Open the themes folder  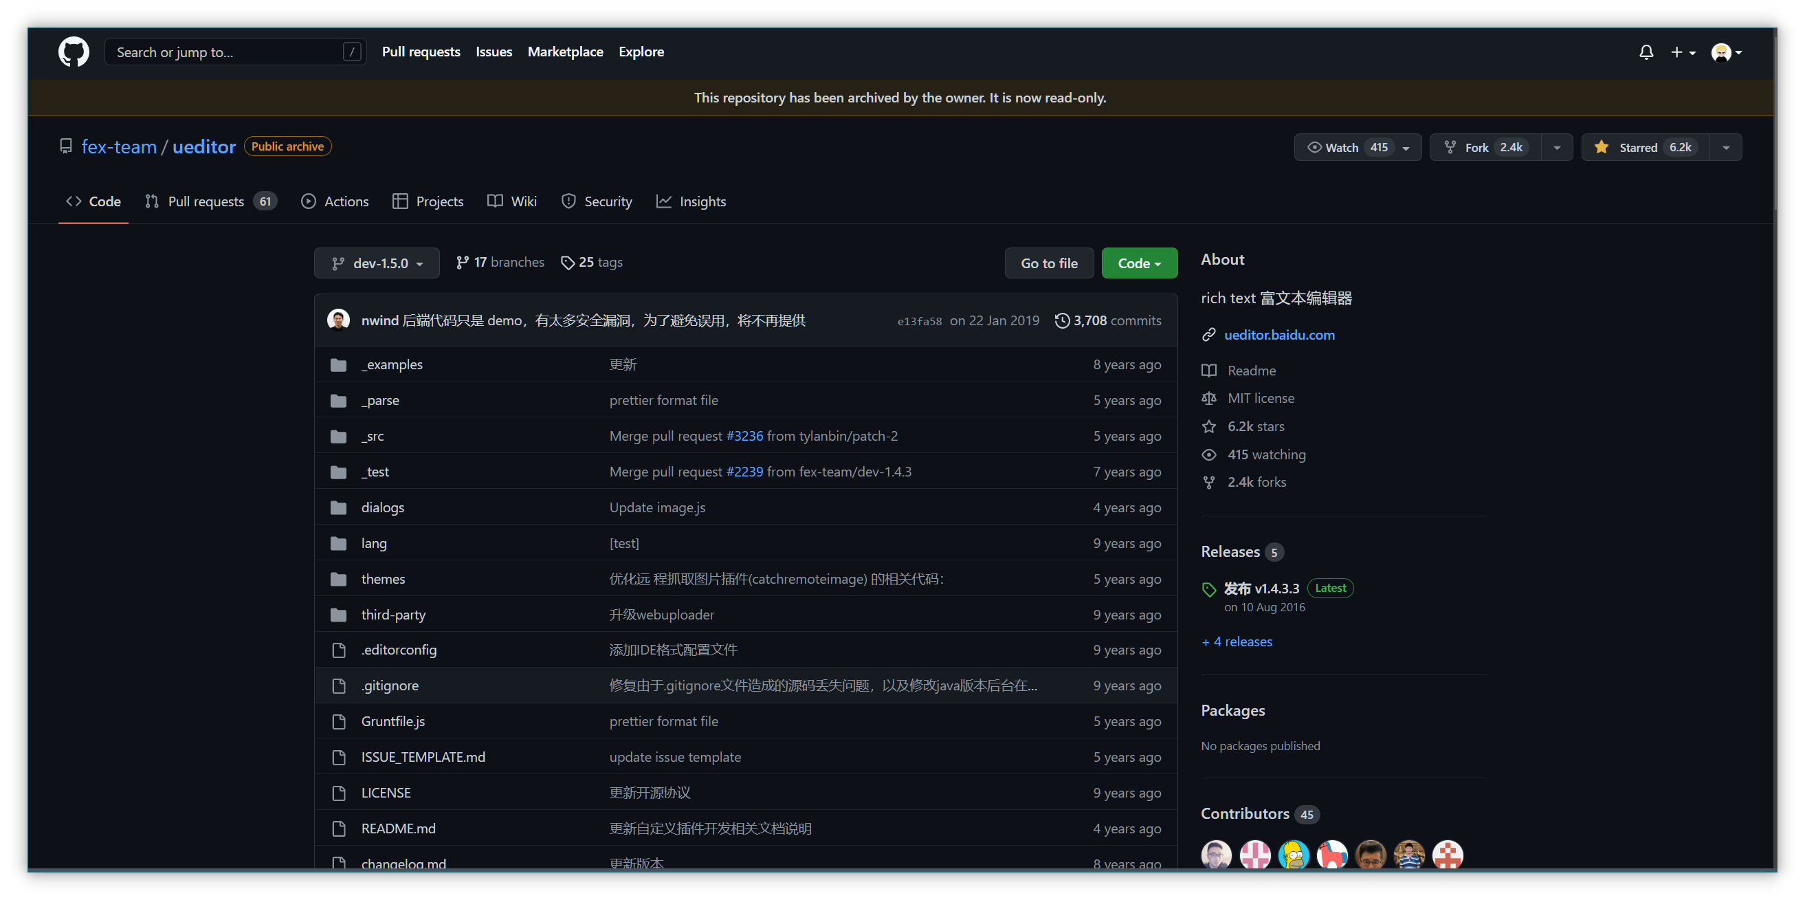pyautogui.click(x=383, y=579)
